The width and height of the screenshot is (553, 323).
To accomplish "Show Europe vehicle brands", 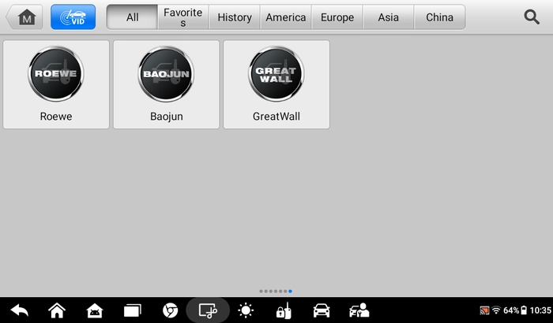I will pos(337,17).
